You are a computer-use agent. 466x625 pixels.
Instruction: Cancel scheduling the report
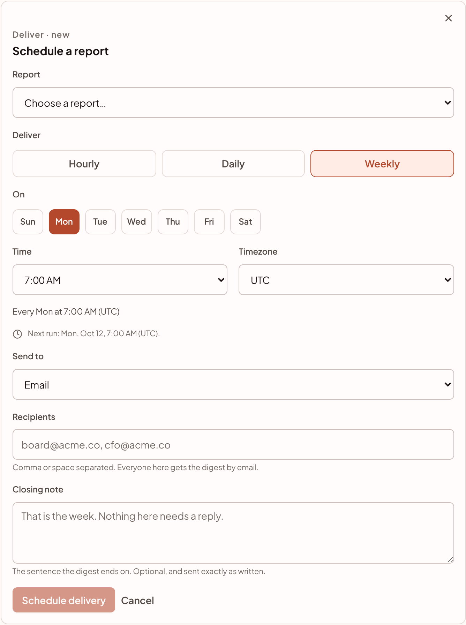click(x=137, y=601)
